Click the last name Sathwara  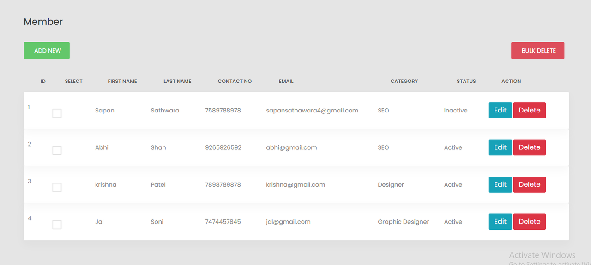click(x=165, y=111)
